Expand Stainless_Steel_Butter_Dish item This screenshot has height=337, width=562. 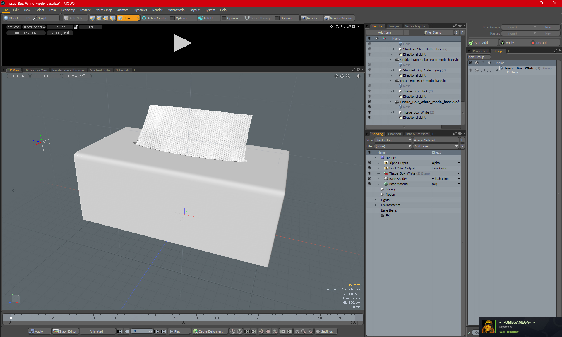tap(394, 49)
